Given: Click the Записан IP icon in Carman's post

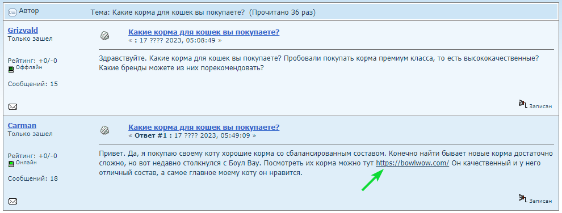Looking at the screenshot, I should [523, 198].
